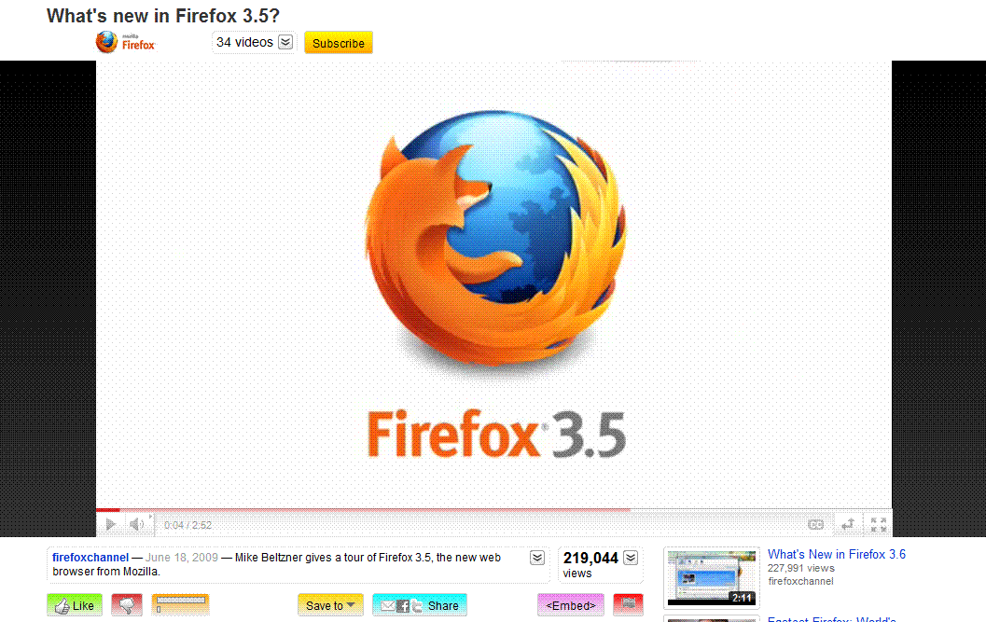Mute audio via the speaker icon
The width and height of the screenshot is (986, 622).
(x=136, y=524)
